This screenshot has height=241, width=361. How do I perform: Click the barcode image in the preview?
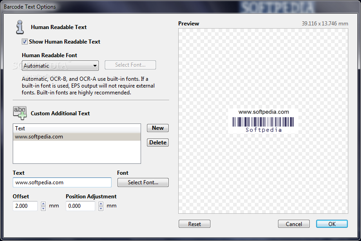[x=263, y=122]
